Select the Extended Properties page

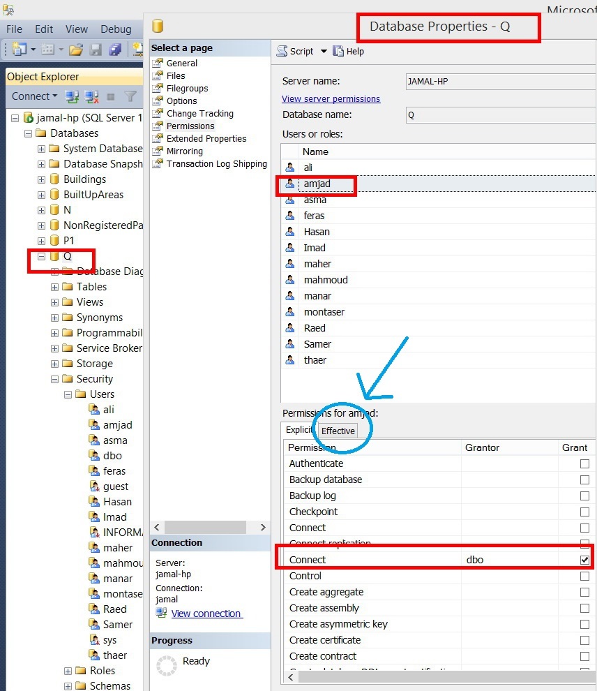206,139
